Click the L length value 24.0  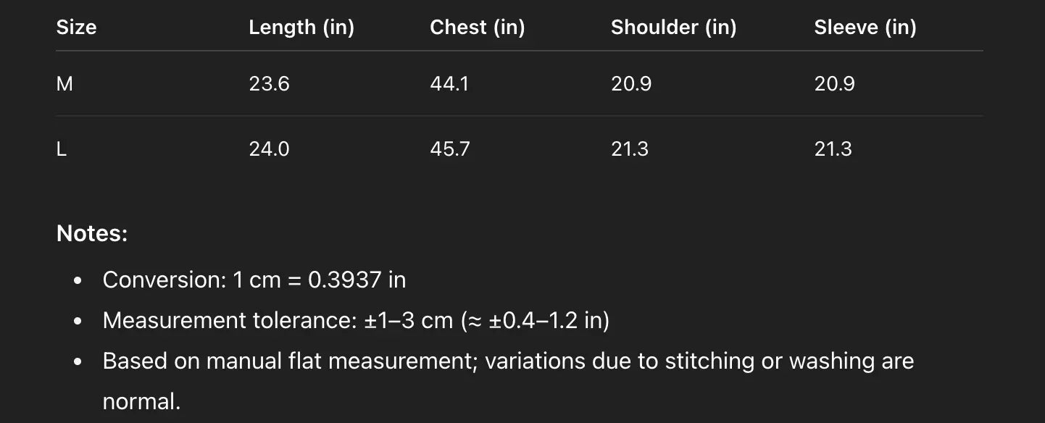269,149
